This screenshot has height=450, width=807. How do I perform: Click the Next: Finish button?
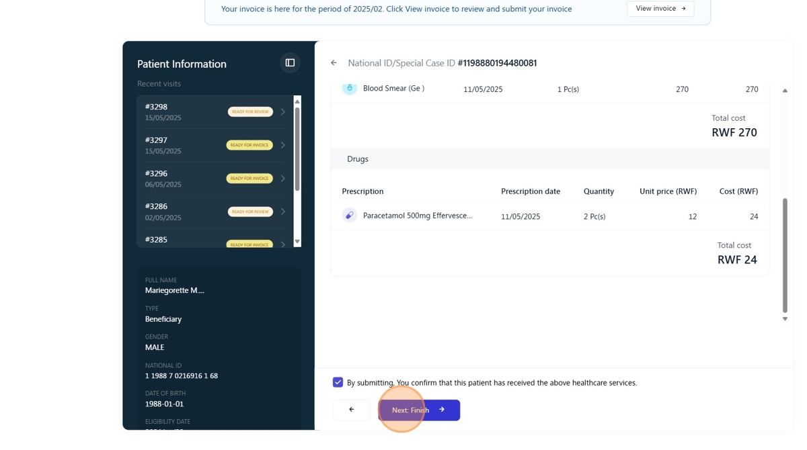419,410
